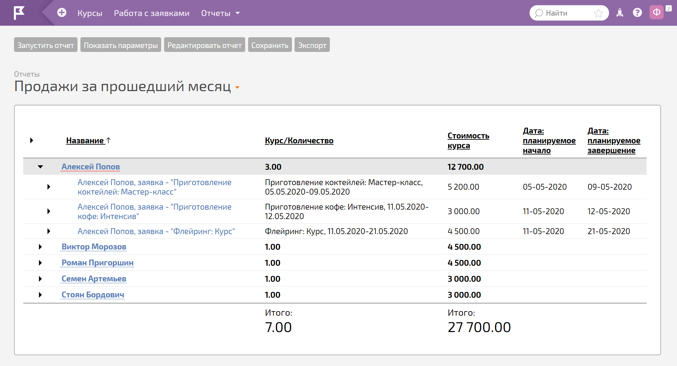Image resolution: width=677 pixels, height=366 pixels.
Task: Expand the Флейринг: Курс request row
Action: tap(49, 231)
